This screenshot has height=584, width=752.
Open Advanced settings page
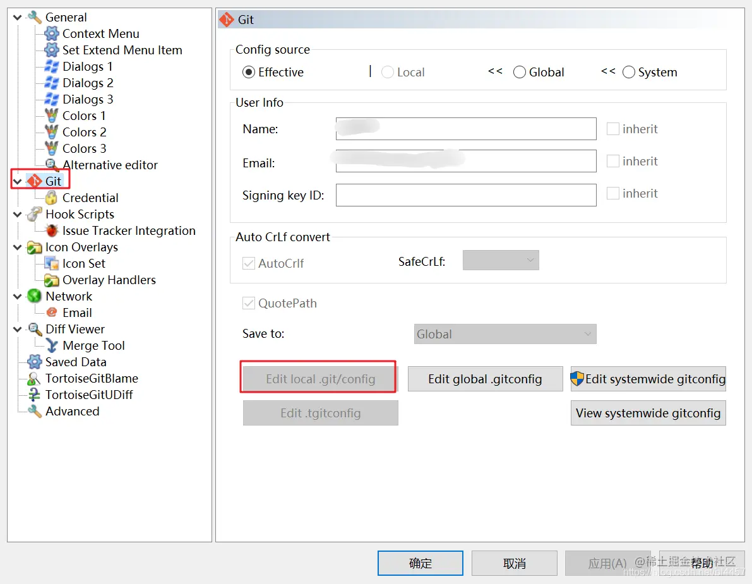tap(73, 411)
